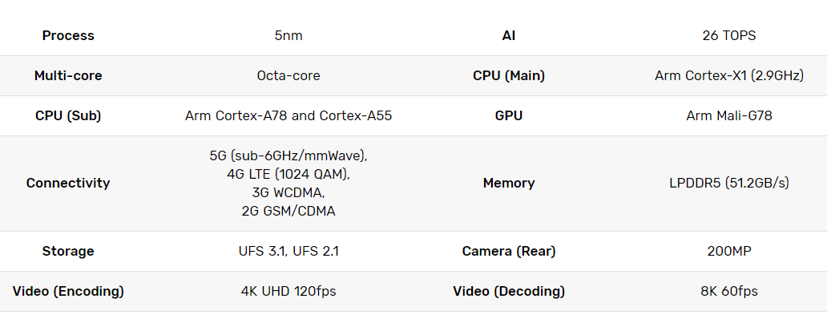Click the UFS 3.1, UFS 2.1 storage value

[288, 251]
